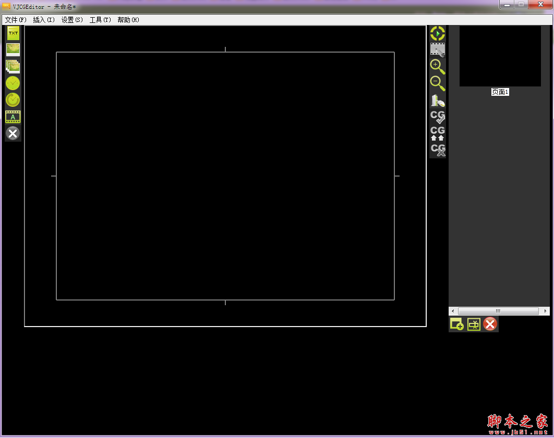Minimize the VJCGEditor window
Image resolution: width=554 pixels, height=438 pixels.
[507, 5]
